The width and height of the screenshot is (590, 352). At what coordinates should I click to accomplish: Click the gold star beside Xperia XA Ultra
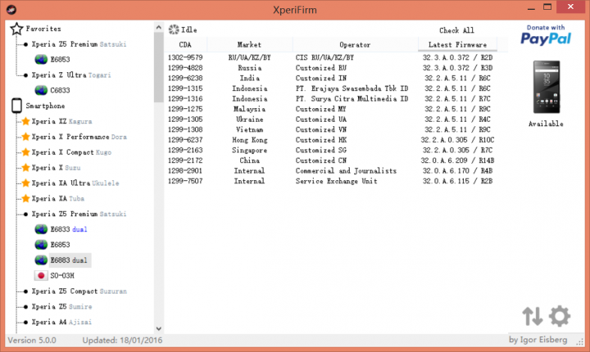[x=25, y=183]
